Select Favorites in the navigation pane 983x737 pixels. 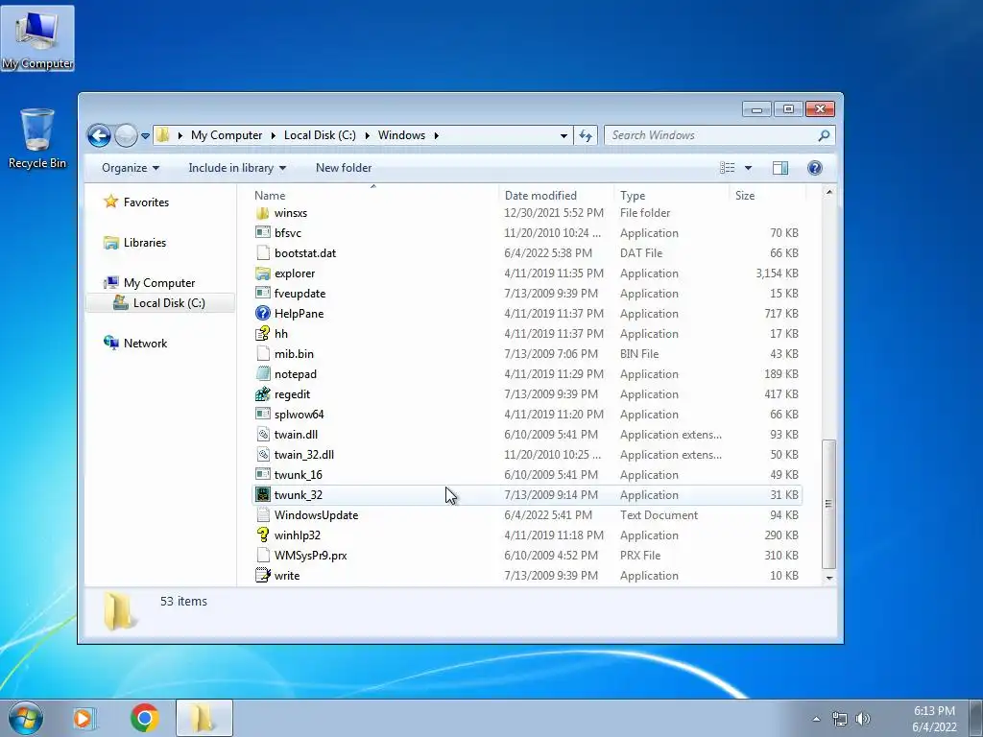tap(146, 202)
